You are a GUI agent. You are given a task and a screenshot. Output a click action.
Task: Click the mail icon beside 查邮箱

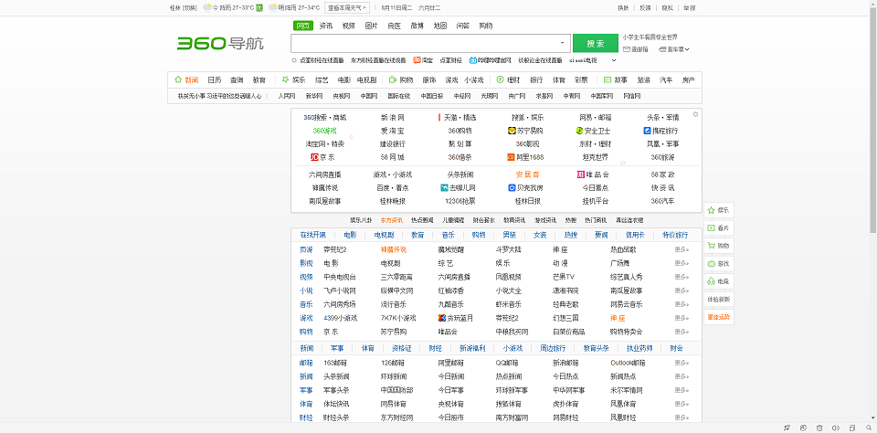tap(627, 49)
